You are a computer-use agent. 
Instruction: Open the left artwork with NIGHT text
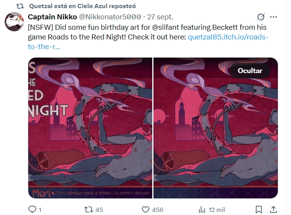point(90,128)
